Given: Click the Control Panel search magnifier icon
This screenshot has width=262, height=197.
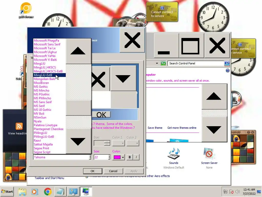Looking at the screenshot, I should 227,63.
